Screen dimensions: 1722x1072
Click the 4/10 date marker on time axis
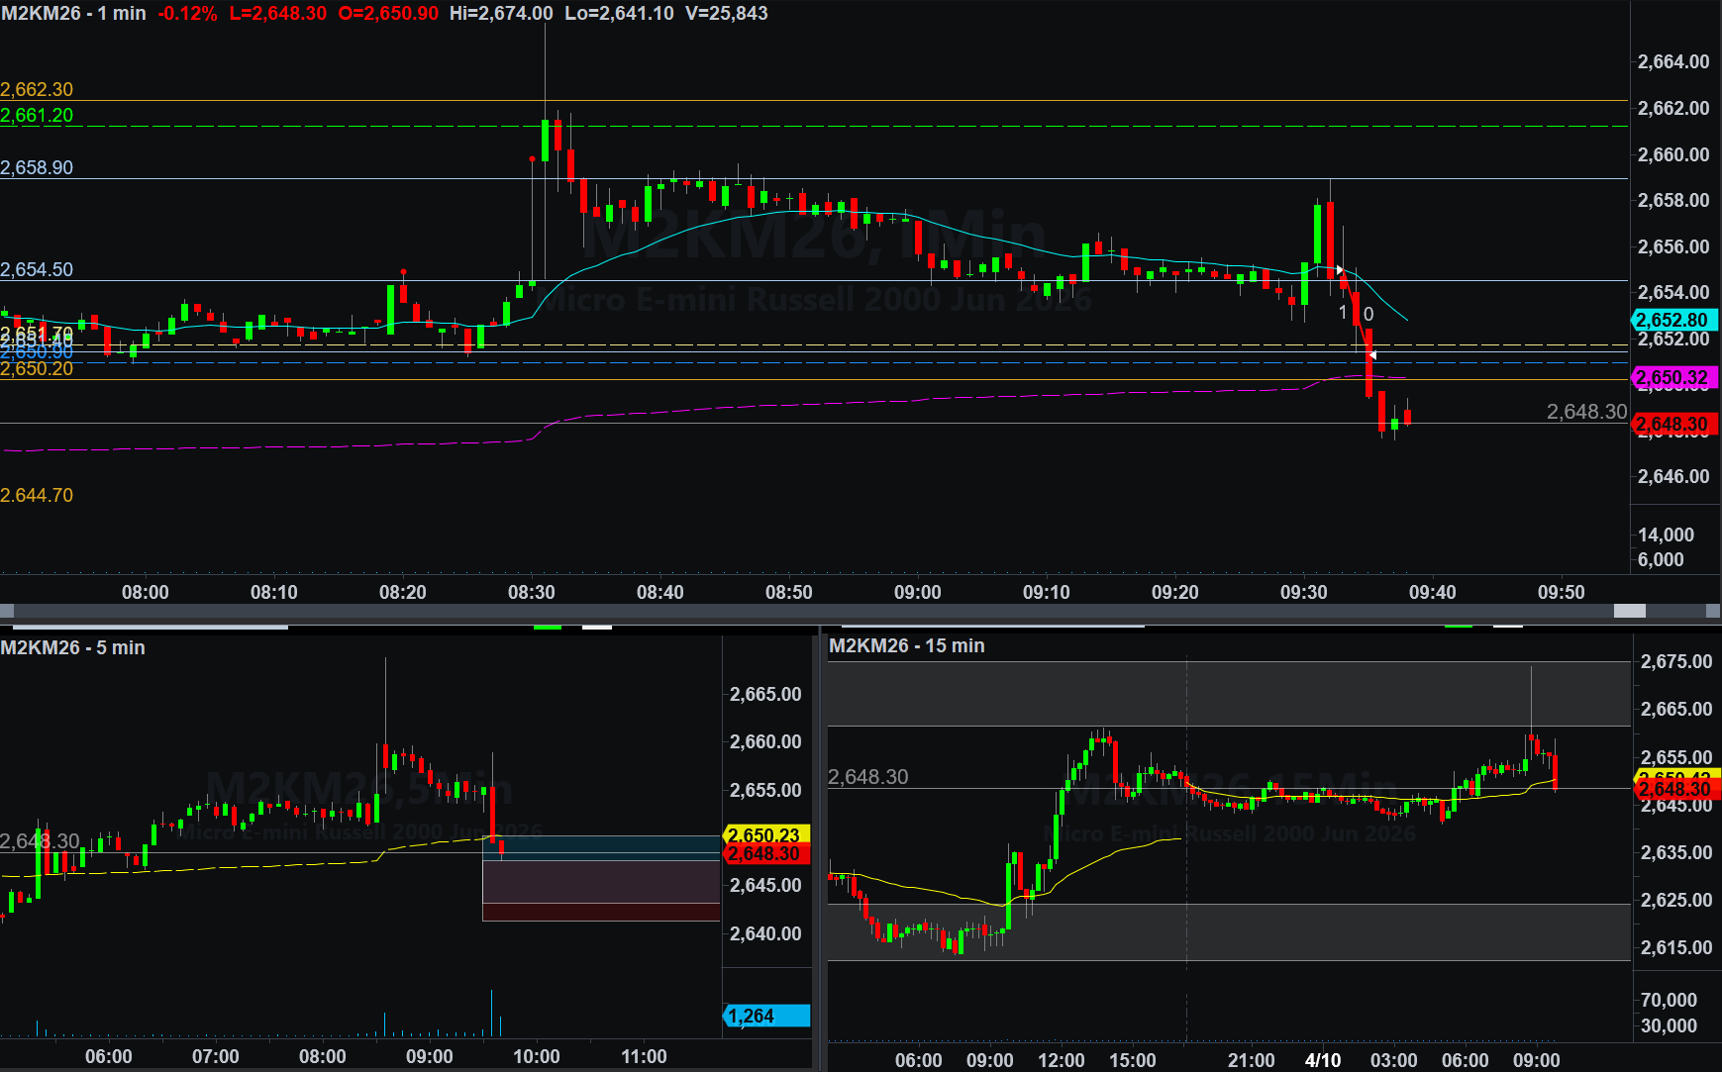click(x=1322, y=1060)
